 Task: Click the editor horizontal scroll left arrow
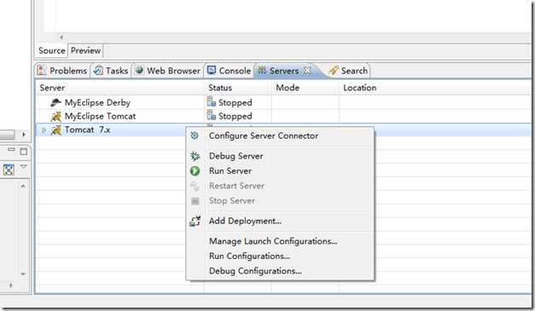pyautogui.click(x=61, y=37)
